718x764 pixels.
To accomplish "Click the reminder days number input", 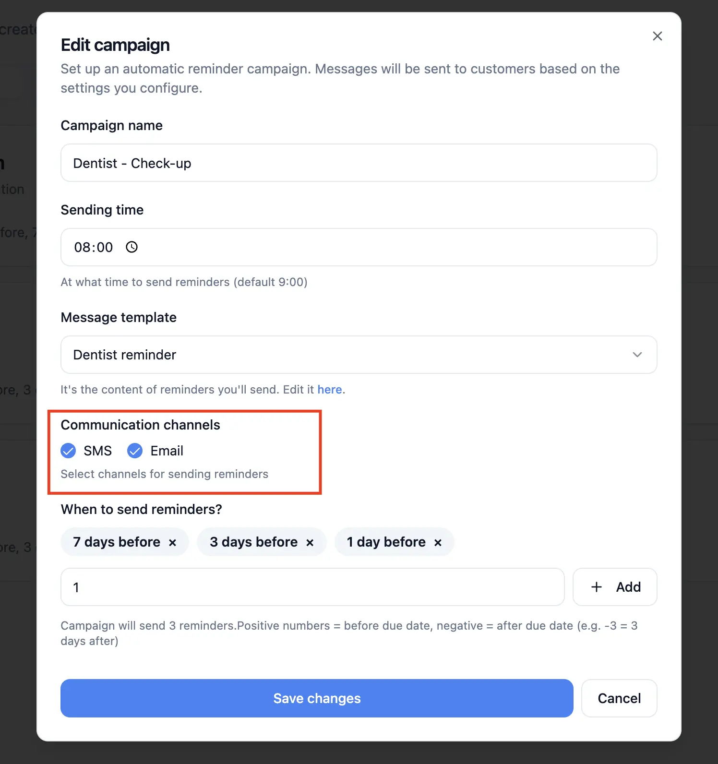I will [x=312, y=587].
